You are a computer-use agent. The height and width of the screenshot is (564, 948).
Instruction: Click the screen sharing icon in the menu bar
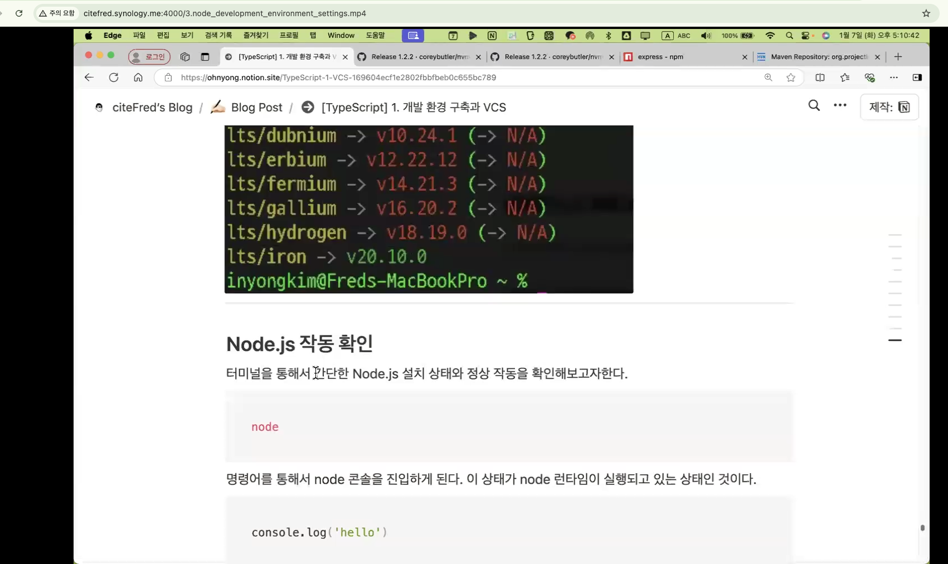click(413, 36)
